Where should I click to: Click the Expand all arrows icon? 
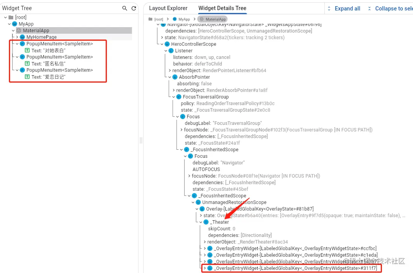tap(329, 9)
